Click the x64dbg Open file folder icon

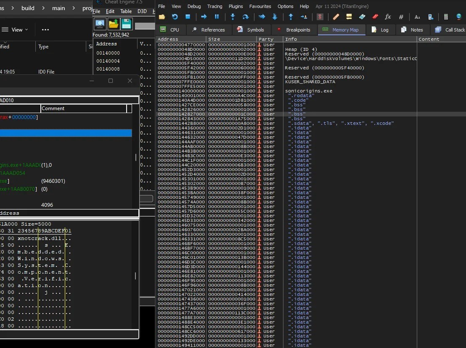coord(162,17)
